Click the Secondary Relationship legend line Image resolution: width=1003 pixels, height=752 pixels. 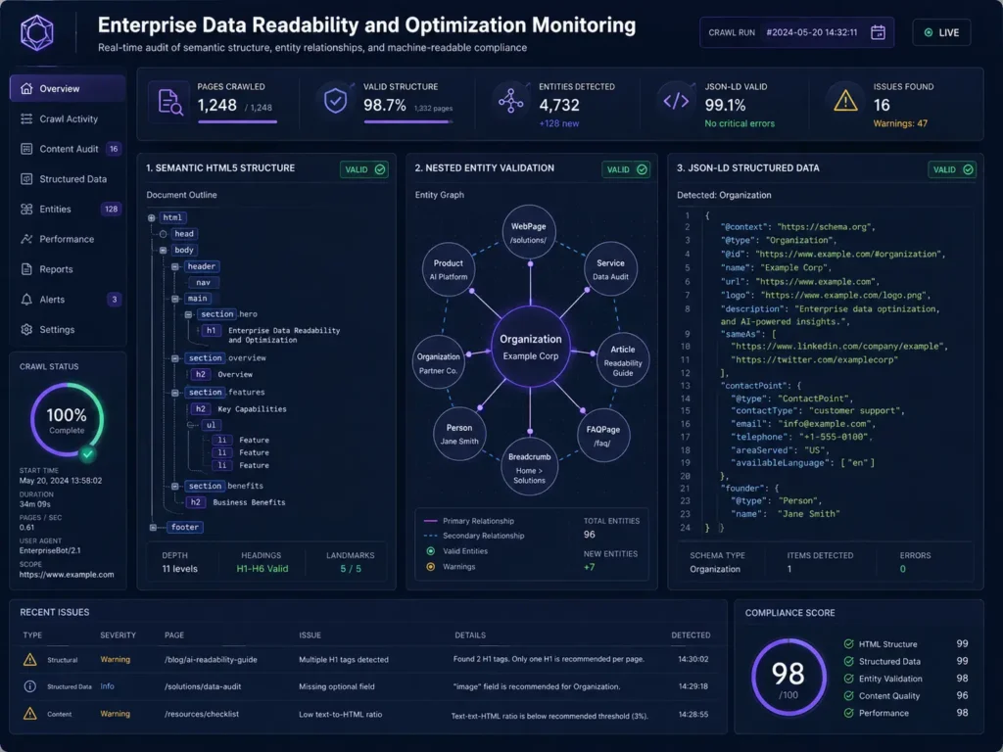coord(431,536)
